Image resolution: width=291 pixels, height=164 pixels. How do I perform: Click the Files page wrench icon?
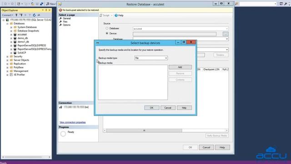click(60, 21)
